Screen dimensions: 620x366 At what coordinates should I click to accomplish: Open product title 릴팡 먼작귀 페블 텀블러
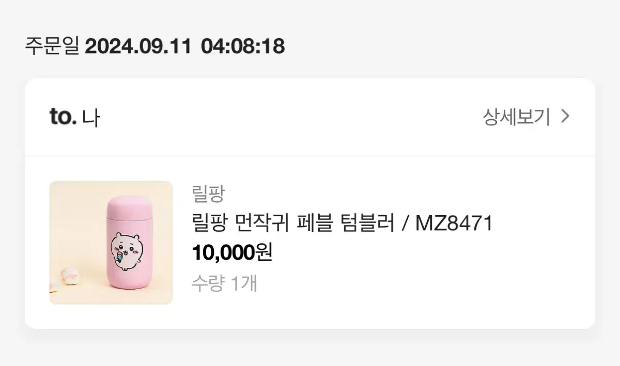tap(293, 224)
